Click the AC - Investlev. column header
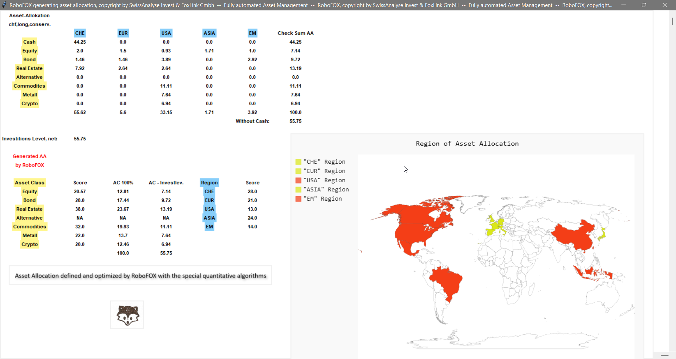The image size is (676, 359). 166,183
